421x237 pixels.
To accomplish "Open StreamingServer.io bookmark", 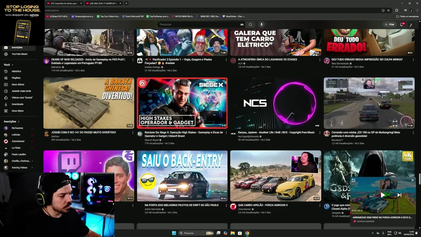I will (83, 16).
